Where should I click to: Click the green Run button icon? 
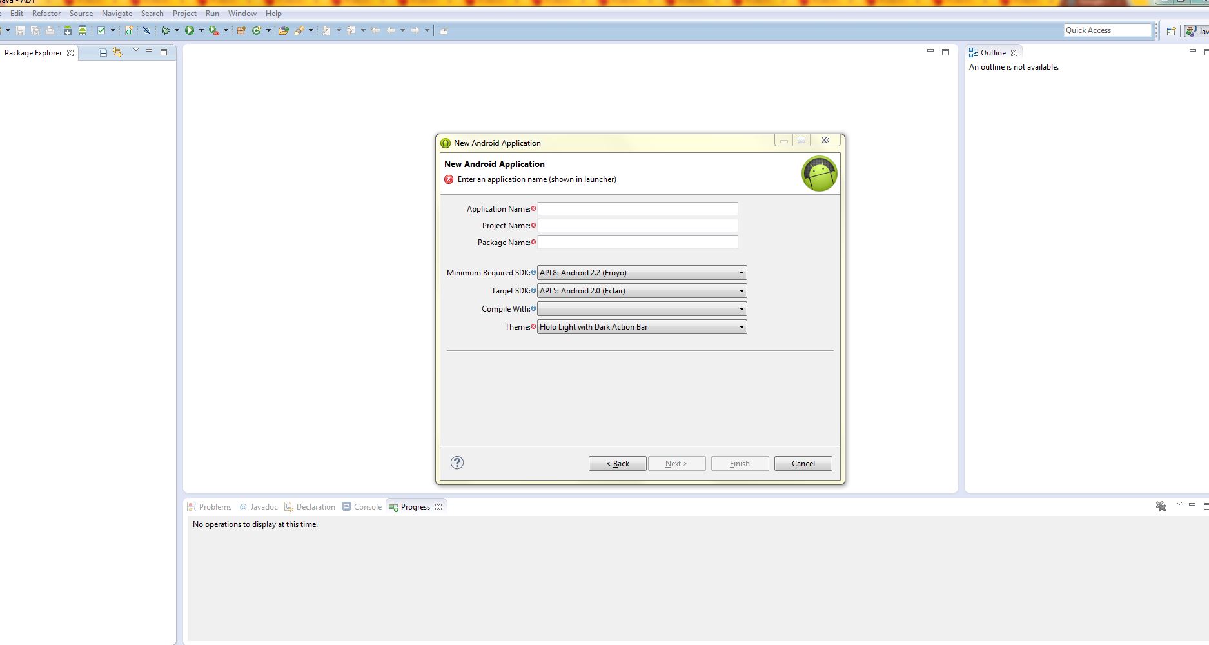pyautogui.click(x=190, y=30)
